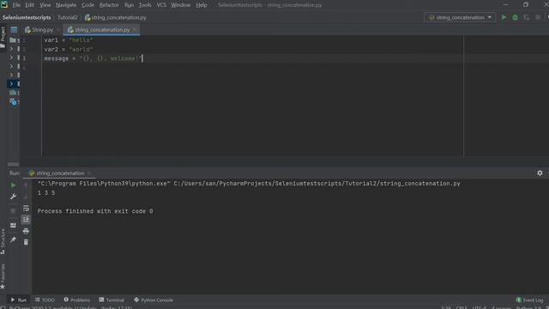Go up the stack trace arrow
Viewport: 549px width, 309px height.
click(26, 185)
